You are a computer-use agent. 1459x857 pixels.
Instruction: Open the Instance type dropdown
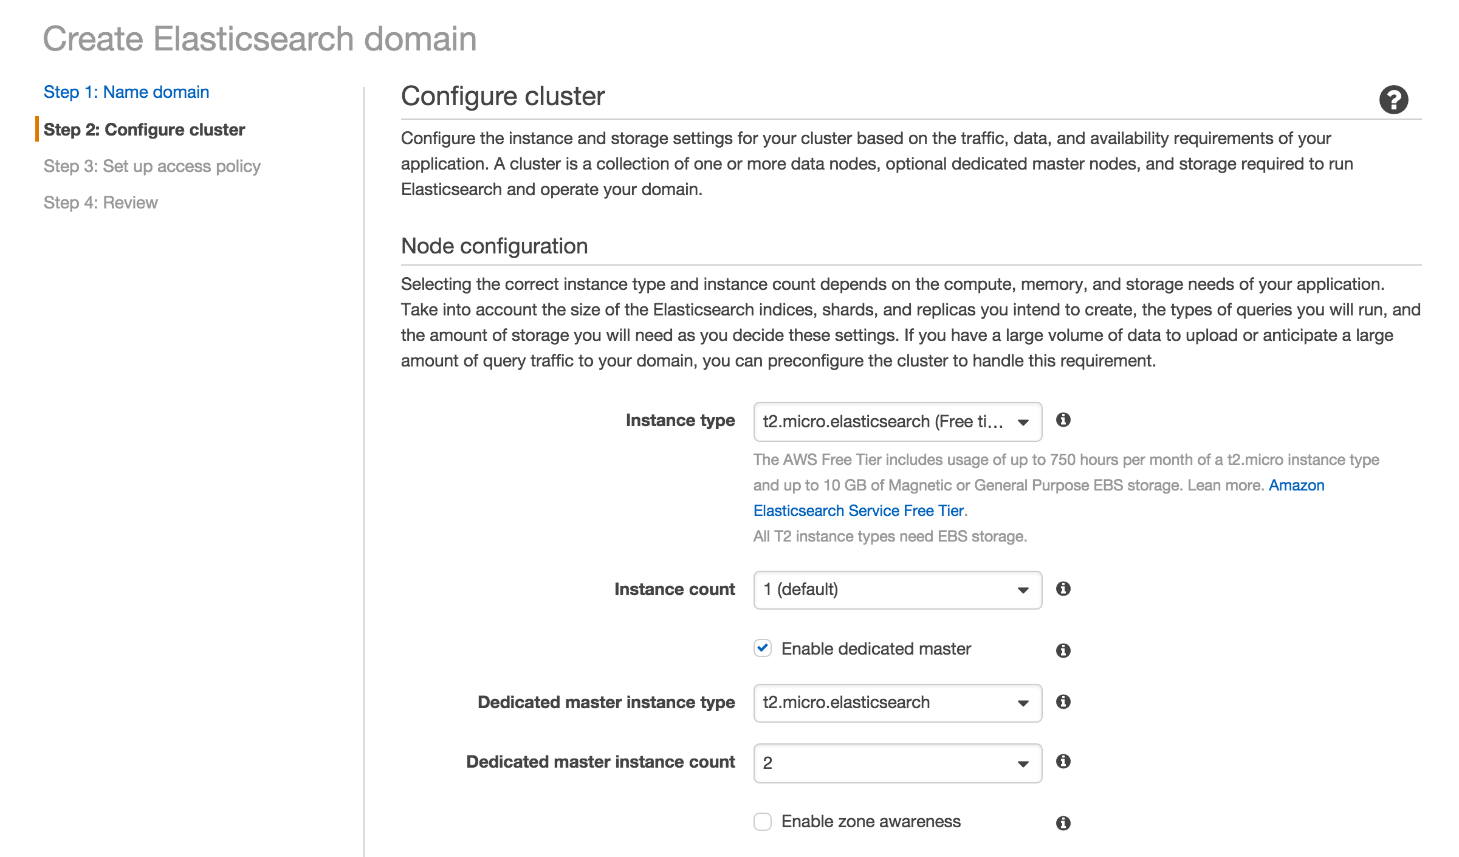point(897,422)
